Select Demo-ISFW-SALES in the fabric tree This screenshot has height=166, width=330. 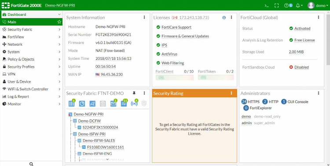pos(99,140)
